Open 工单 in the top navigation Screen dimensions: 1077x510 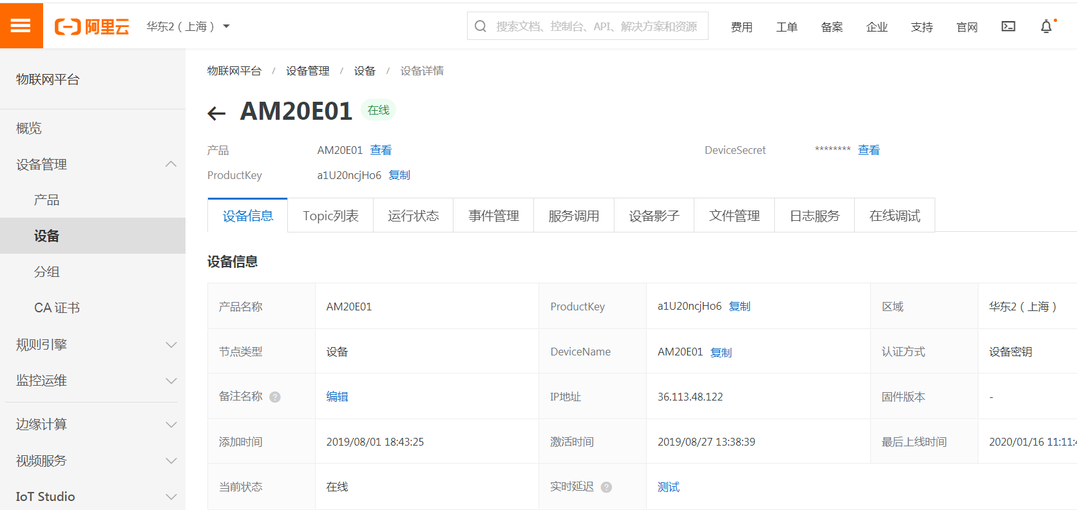point(786,27)
